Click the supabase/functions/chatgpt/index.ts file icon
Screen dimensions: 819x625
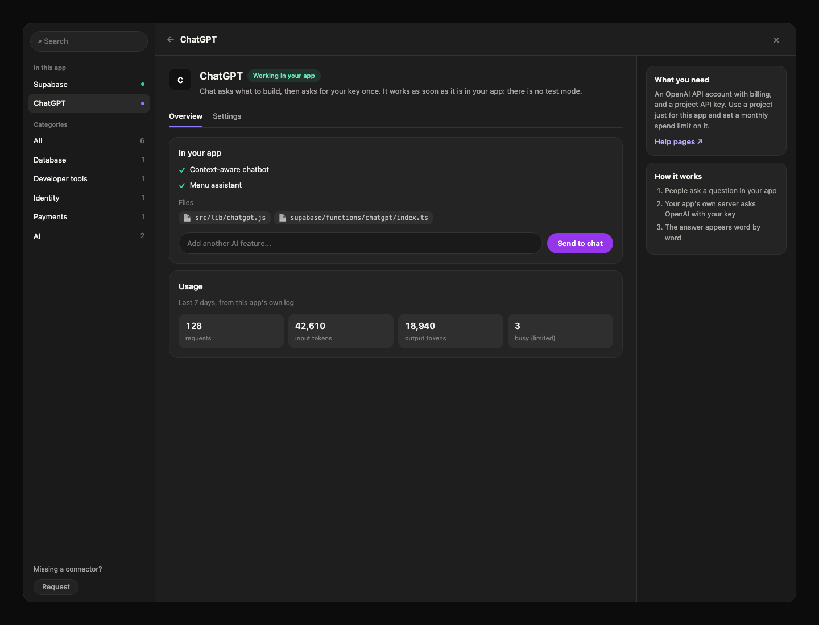[283, 218]
